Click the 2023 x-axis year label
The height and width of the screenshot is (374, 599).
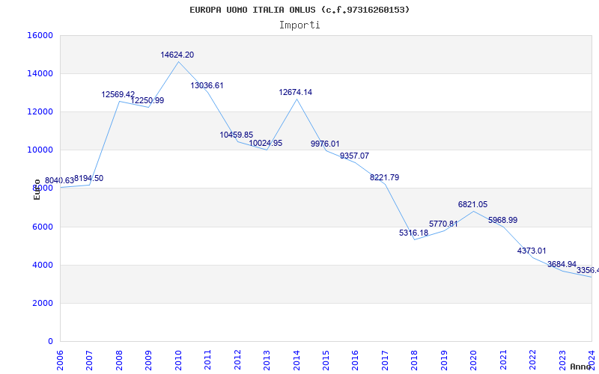tap(562, 360)
